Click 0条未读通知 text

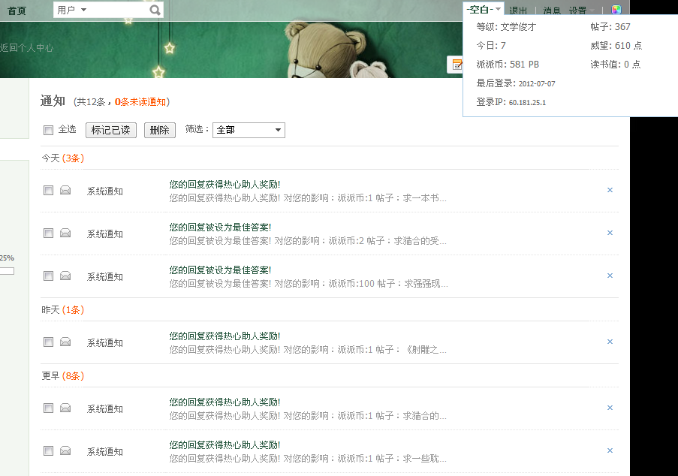coord(140,102)
